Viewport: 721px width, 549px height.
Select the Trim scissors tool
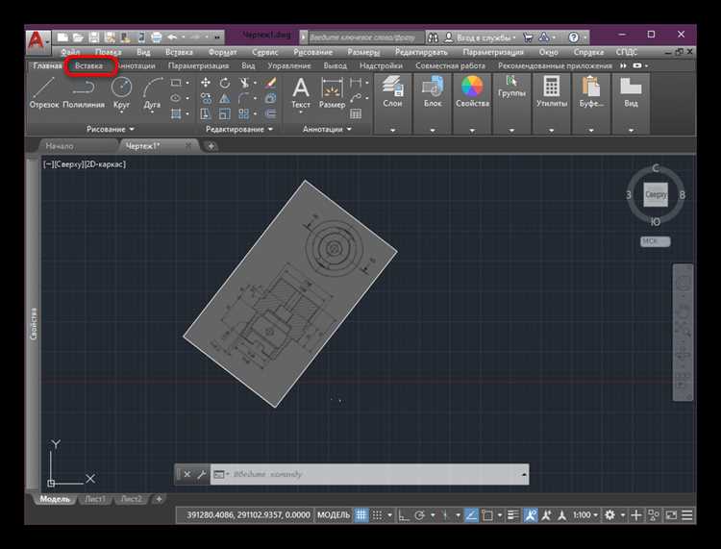(x=244, y=83)
